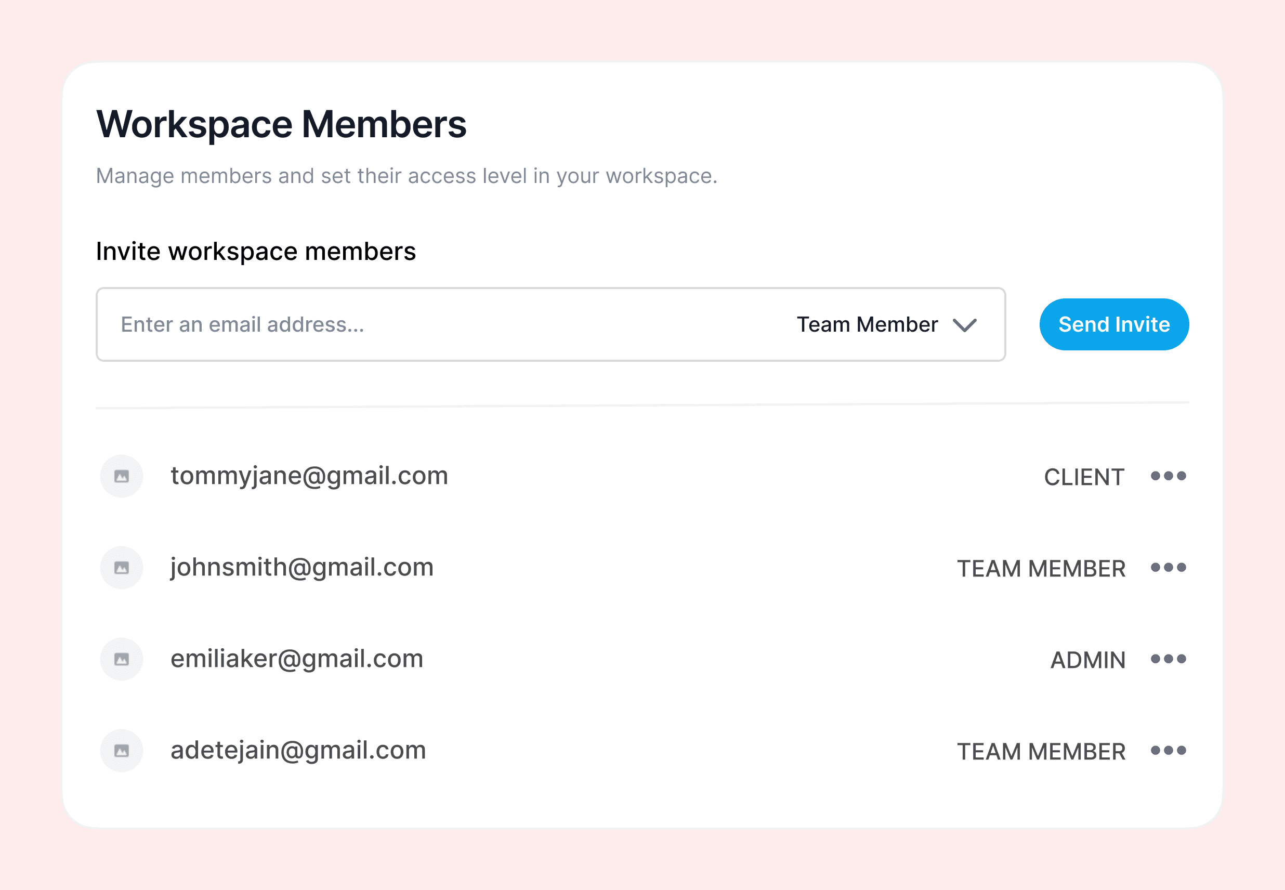Click TEAM MEMBER role for johnsmith@gmail.com
The image size is (1285, 890).
(x=1041, y=568)
